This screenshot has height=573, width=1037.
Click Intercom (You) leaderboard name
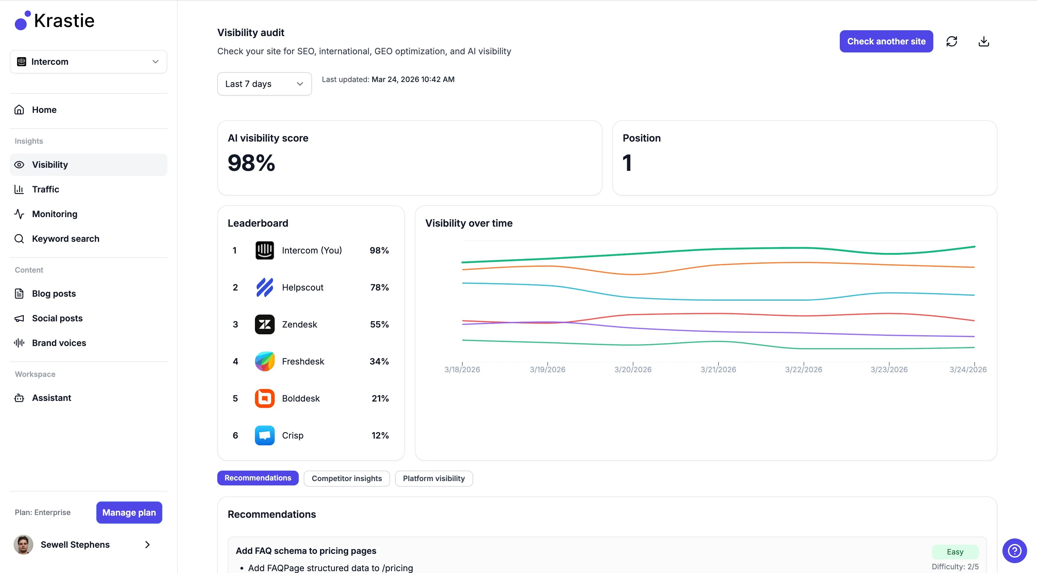312,250
